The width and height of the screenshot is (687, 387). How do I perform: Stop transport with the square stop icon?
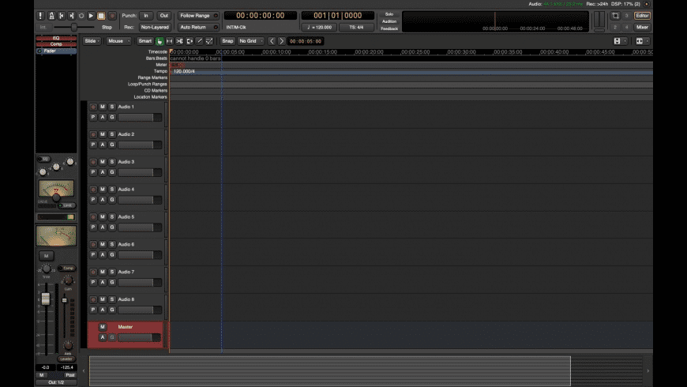tap(101, 16)
